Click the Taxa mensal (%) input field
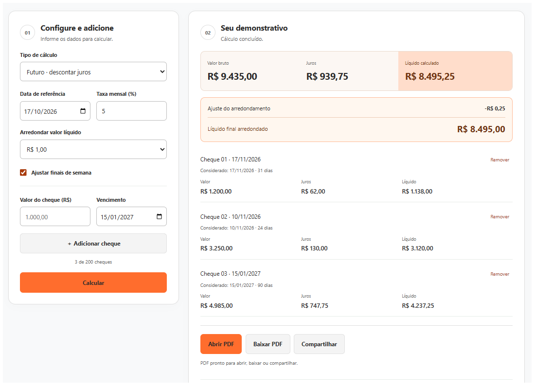 click(x=131, y=111)
